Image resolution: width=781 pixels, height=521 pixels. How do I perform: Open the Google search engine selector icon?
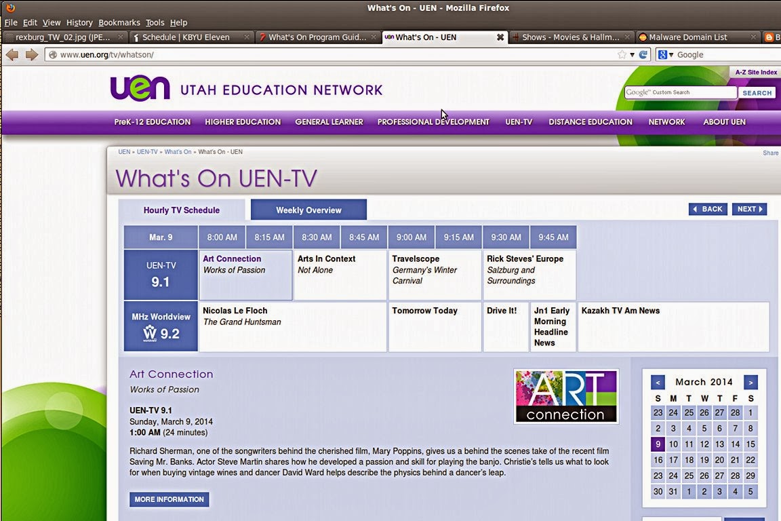(x=662, y=55)
